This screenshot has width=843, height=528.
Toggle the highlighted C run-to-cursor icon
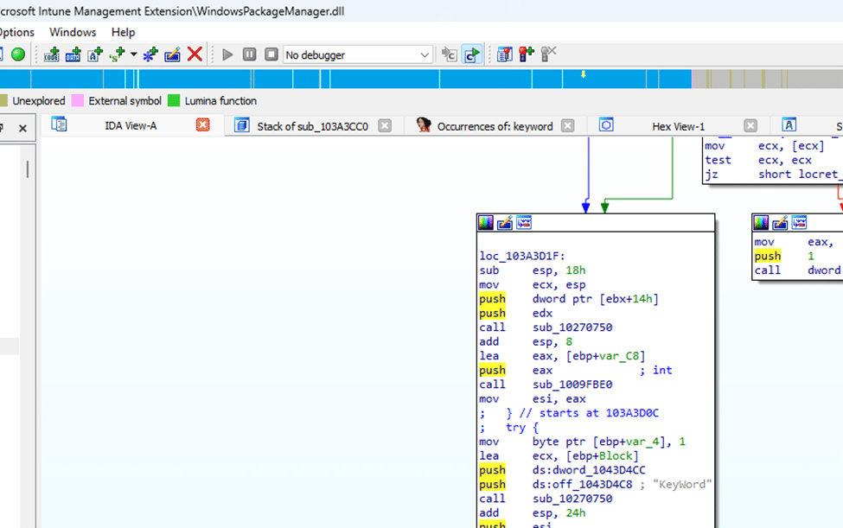click(471, 54)
